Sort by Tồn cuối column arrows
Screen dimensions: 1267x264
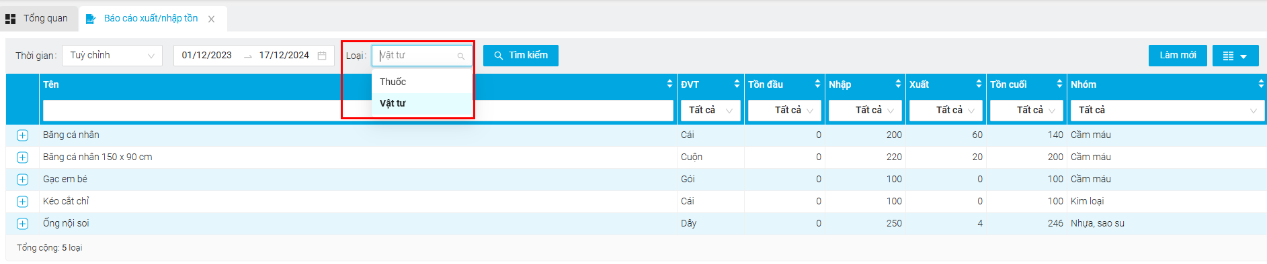pyautogui.click(x=1059, y=84)
